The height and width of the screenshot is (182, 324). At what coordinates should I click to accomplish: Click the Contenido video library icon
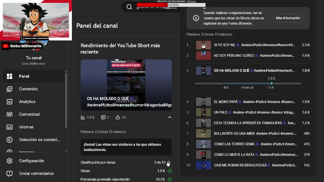(x=9, y=89)
